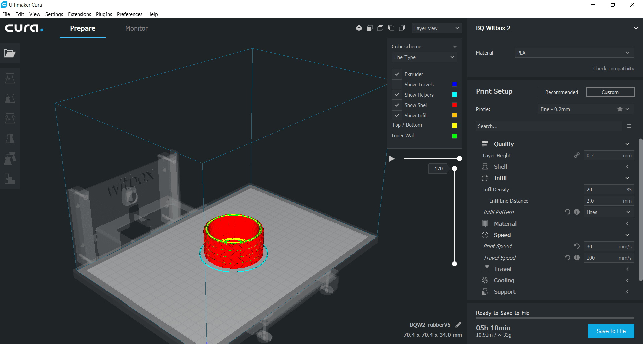Toggle the Show Infill checkbox
Screen dimensions: 643x344
(x=397, y=115)
